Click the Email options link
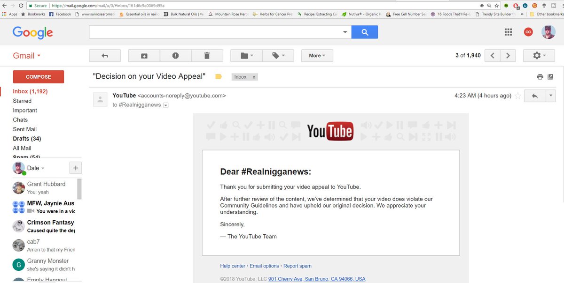 264,266
